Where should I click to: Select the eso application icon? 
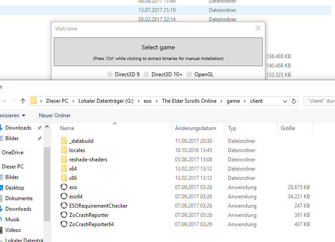tap(64, 187)
